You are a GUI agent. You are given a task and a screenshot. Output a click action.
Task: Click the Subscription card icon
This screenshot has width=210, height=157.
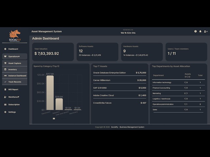pos(5,105)
